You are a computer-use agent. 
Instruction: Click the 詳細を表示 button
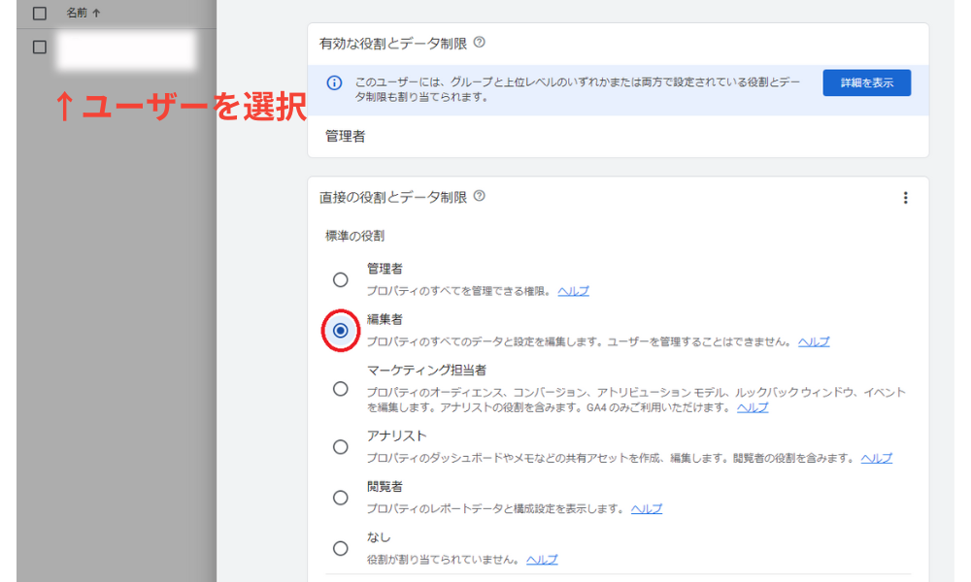click(x=866, y=82)
